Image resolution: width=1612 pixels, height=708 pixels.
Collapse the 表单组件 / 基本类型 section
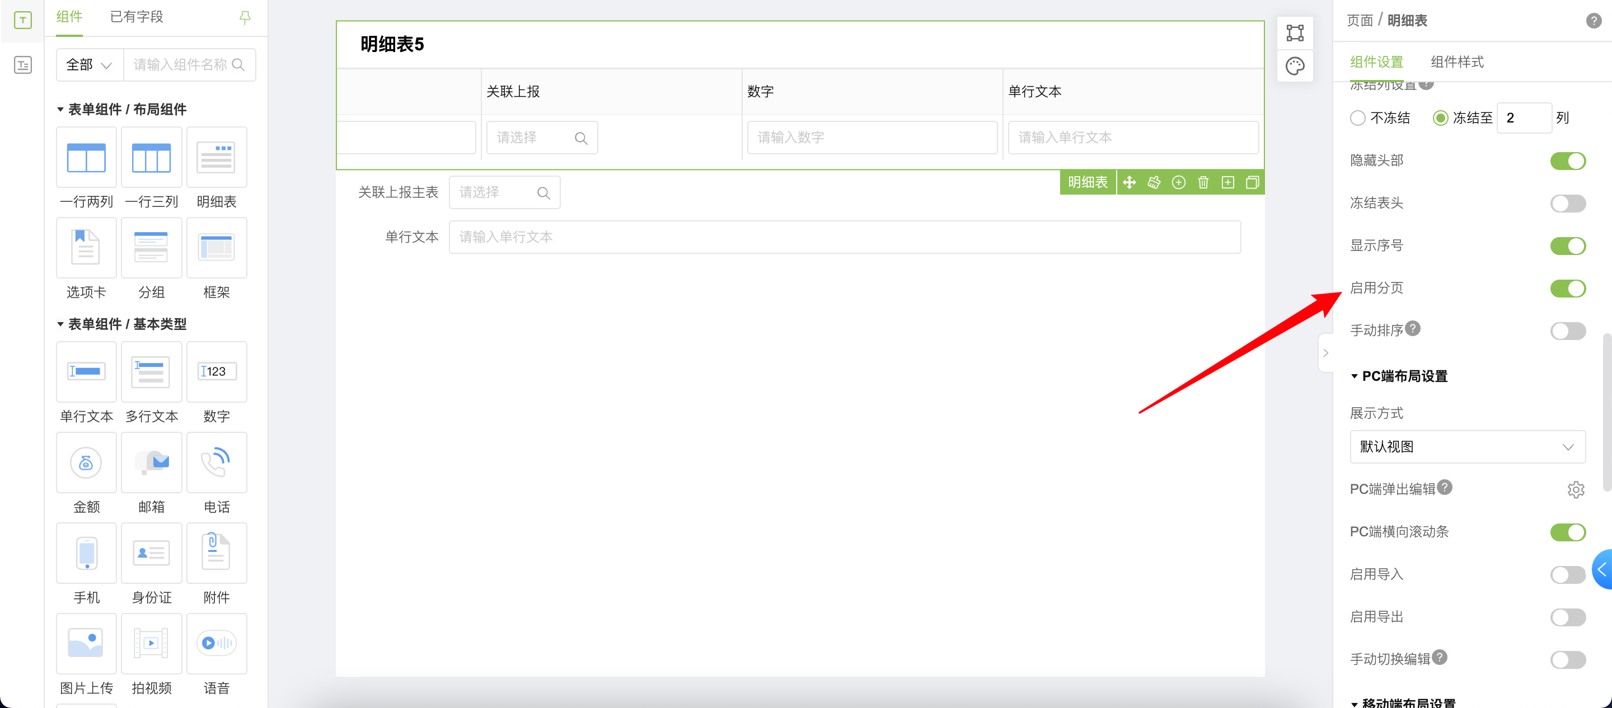(60, 324)
